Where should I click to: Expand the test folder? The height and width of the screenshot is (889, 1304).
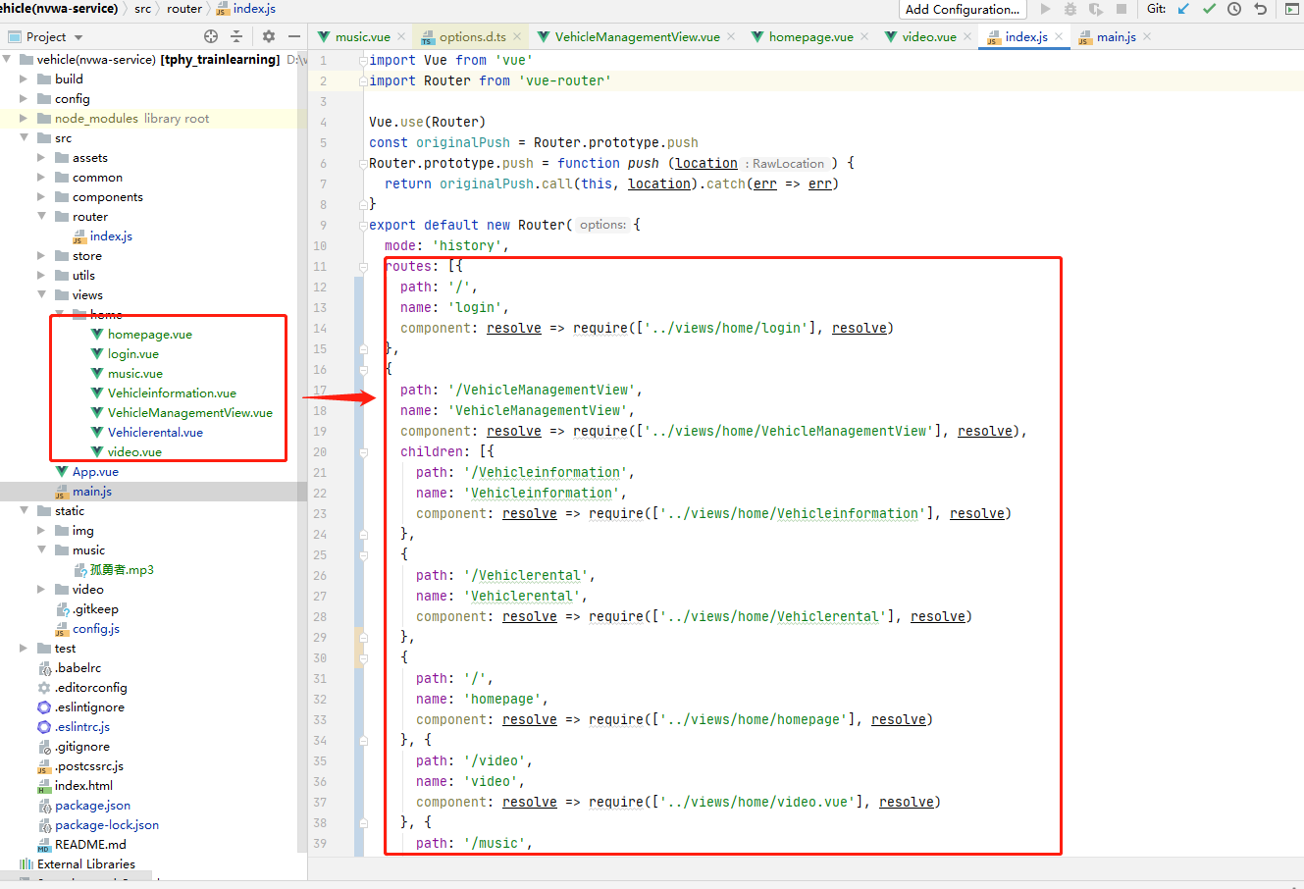(24, 649)
